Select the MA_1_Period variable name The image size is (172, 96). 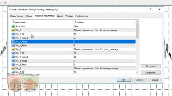point(21,38)
